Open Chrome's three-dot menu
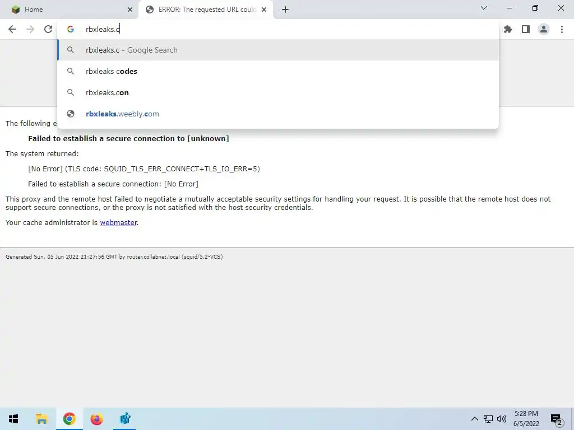The width and height of the screenshot is (574, 430). point(562,29)
